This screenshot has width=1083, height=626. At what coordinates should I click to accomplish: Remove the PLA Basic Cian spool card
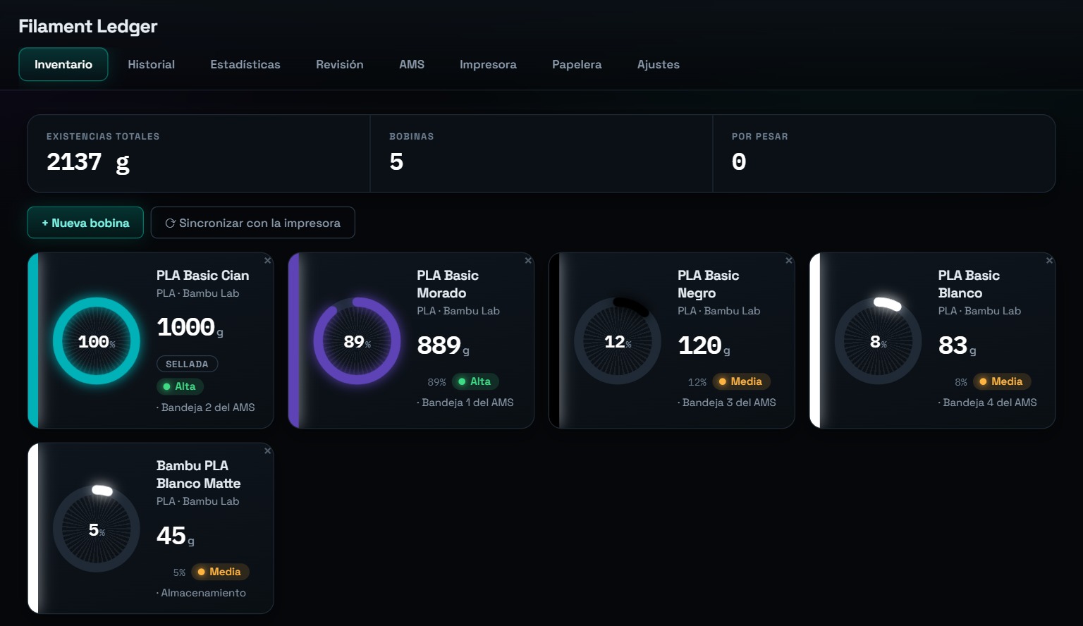(x=268, y=261)
